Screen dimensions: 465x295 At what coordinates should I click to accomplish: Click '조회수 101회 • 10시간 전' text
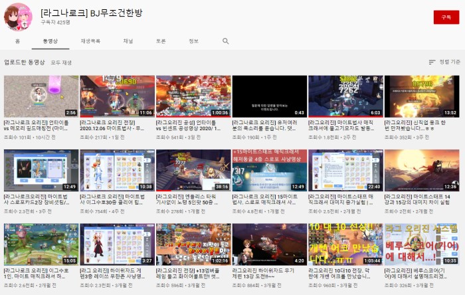(x=30, y=138)
